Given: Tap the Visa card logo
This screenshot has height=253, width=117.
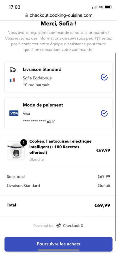Looking at the screenshot, I should click(x=14, y=113).
